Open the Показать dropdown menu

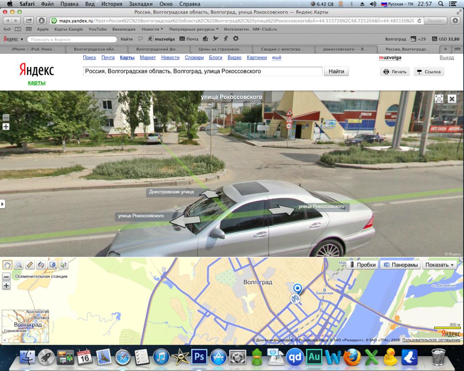439,265
